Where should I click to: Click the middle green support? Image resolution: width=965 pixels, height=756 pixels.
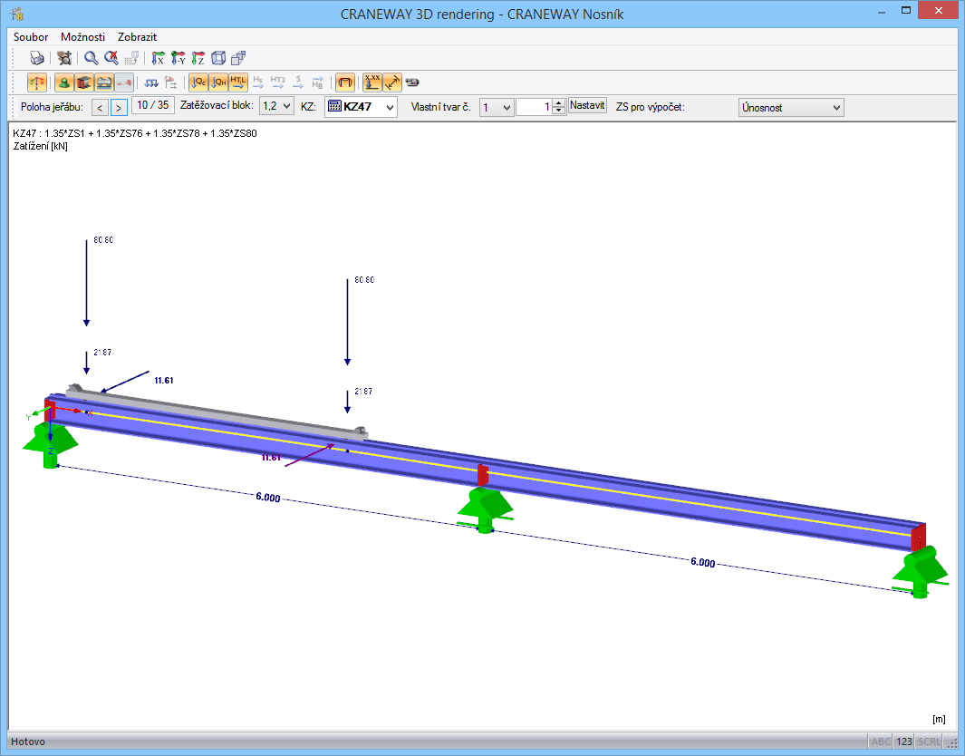point(485,509)
